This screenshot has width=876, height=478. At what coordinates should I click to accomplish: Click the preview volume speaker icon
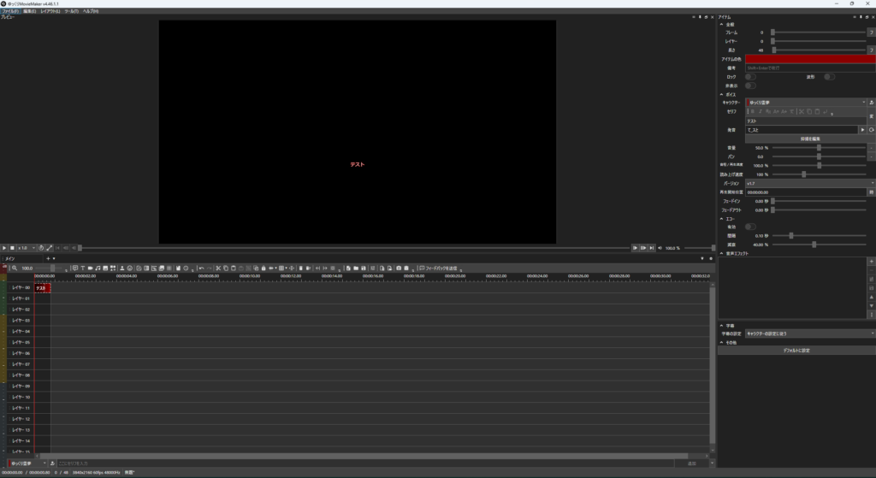click(660, 248)
